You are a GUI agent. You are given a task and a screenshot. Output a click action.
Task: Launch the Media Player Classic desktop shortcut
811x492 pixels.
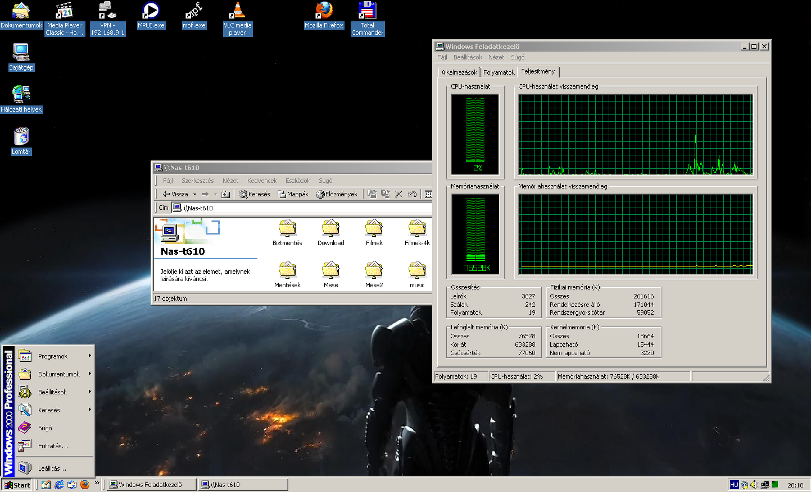(64, 19)
